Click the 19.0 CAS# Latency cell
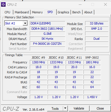111x112 pixels. tap(56, 67)
